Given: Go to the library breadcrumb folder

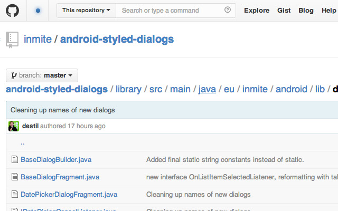Looking at the screenshot, I should 128,89.
